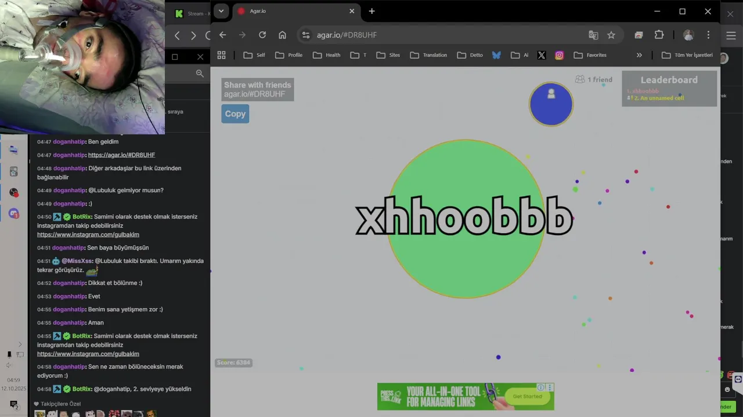Click the share link agar.io/#DR8UHF text
The image size is (743, 417).
pyautogui.click(x=254, y=94)
